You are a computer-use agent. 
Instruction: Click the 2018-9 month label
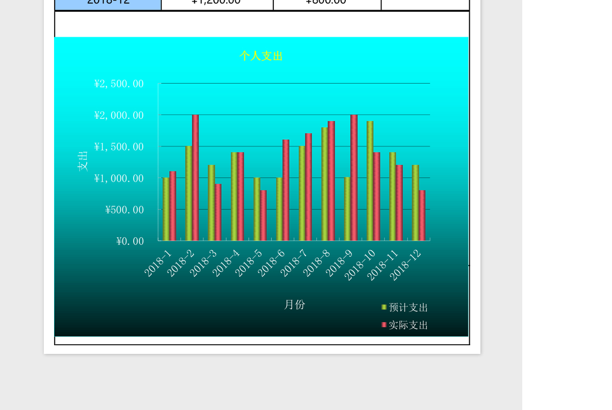340,263
